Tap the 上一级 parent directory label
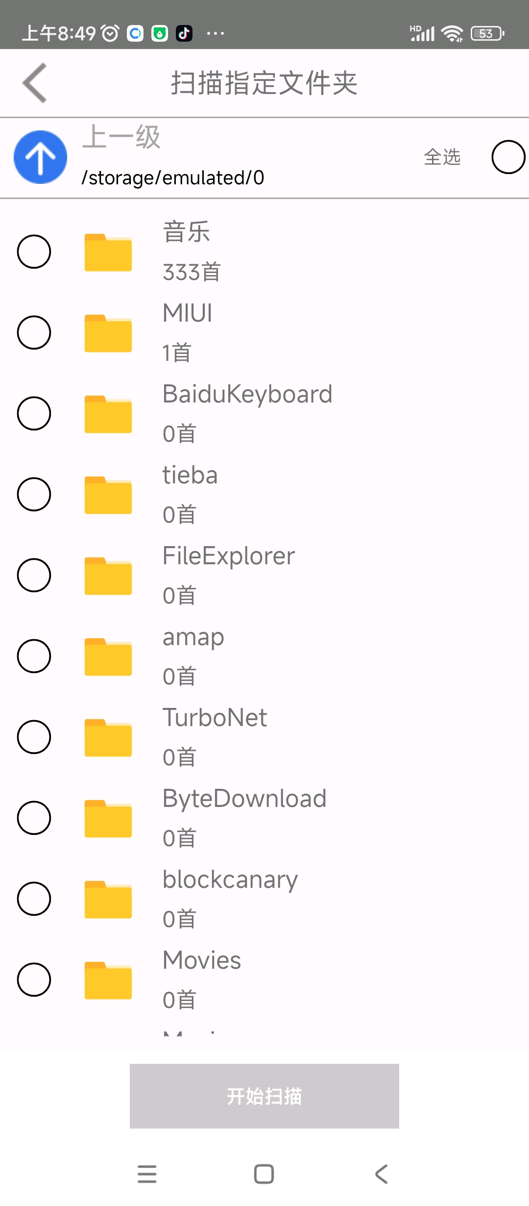Screen dimensions: 529x1206 coord(121,137)
